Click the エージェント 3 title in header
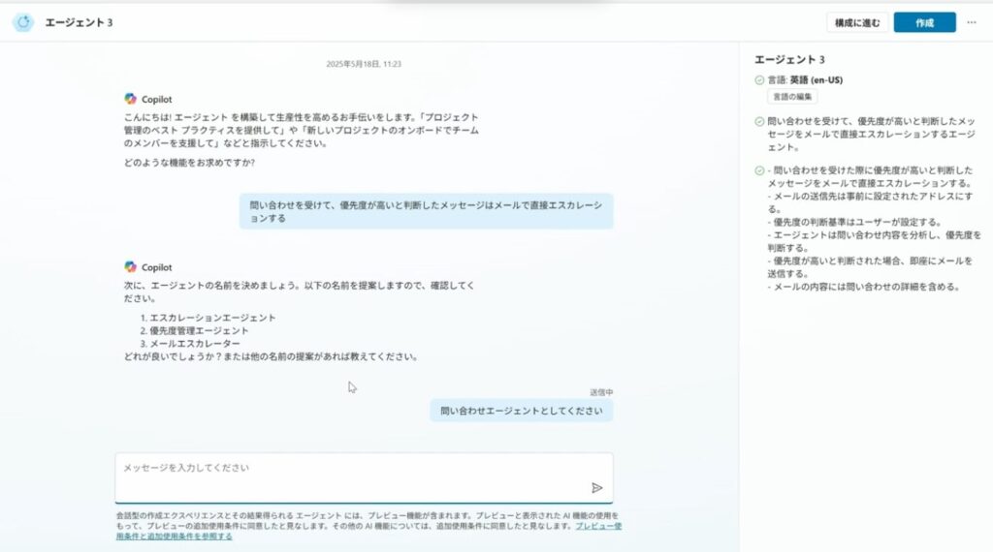 79,22
